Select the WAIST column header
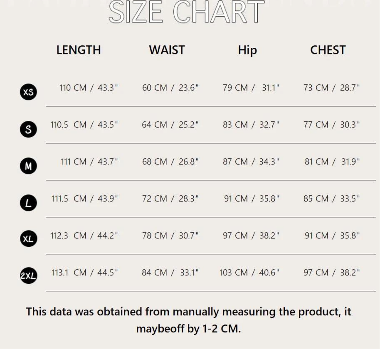The height and width of the screenshot is (349, 380). tap(167, 50)
